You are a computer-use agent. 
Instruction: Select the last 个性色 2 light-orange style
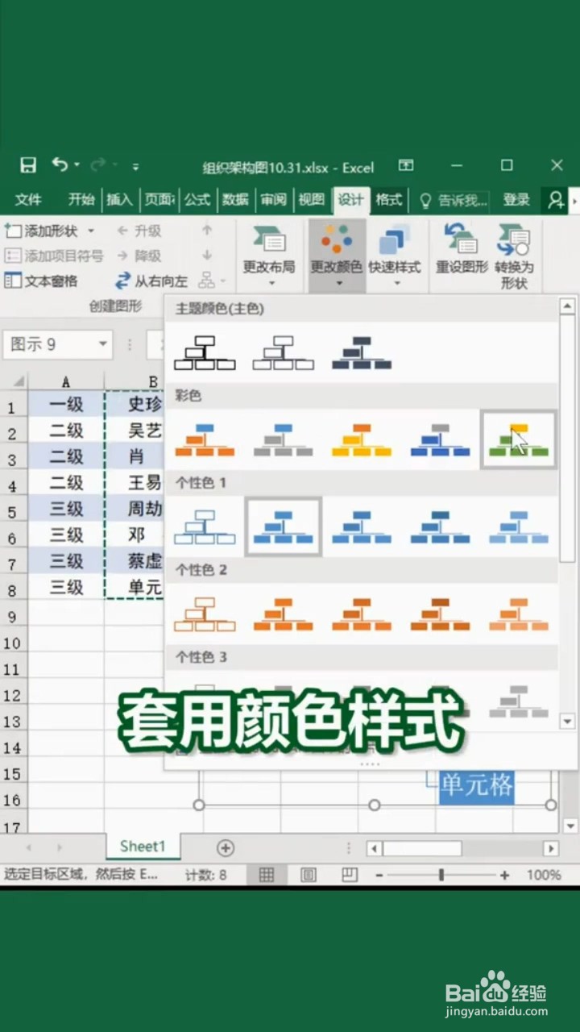click(x=518, y=614)
